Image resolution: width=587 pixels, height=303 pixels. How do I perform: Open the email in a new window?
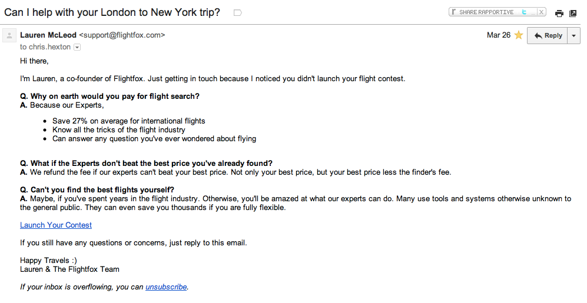[573, 13]
